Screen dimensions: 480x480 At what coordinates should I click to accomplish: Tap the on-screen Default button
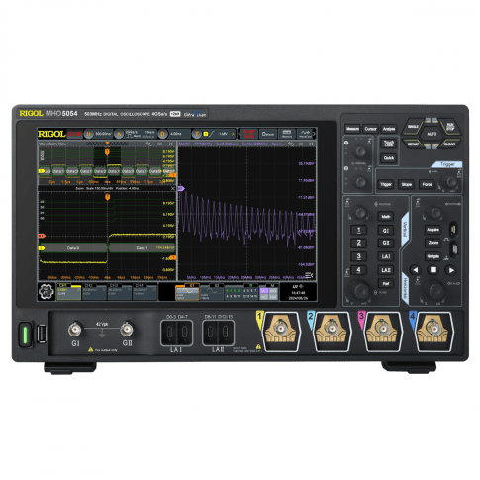(268, 134)
